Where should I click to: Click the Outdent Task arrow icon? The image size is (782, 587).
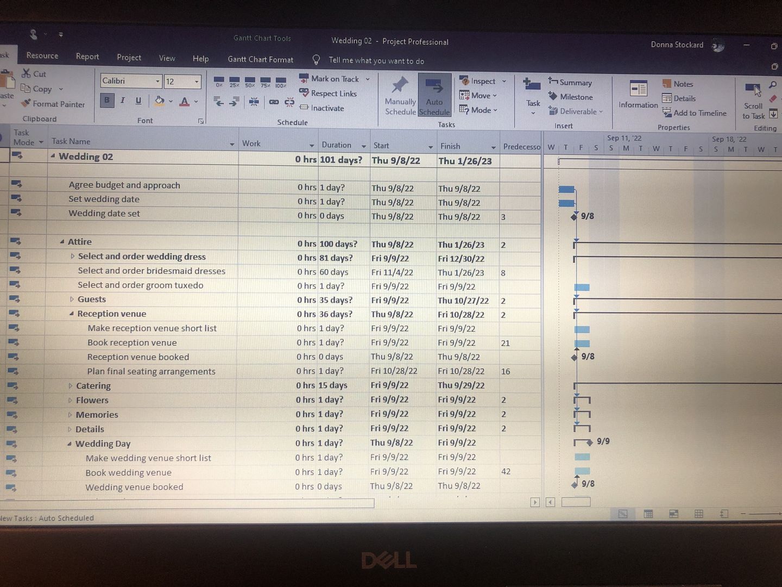point(219,102)
